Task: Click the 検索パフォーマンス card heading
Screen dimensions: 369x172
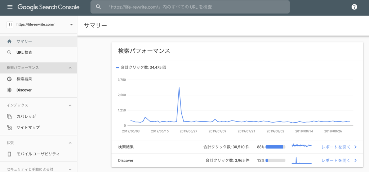Action: [144, 51]
